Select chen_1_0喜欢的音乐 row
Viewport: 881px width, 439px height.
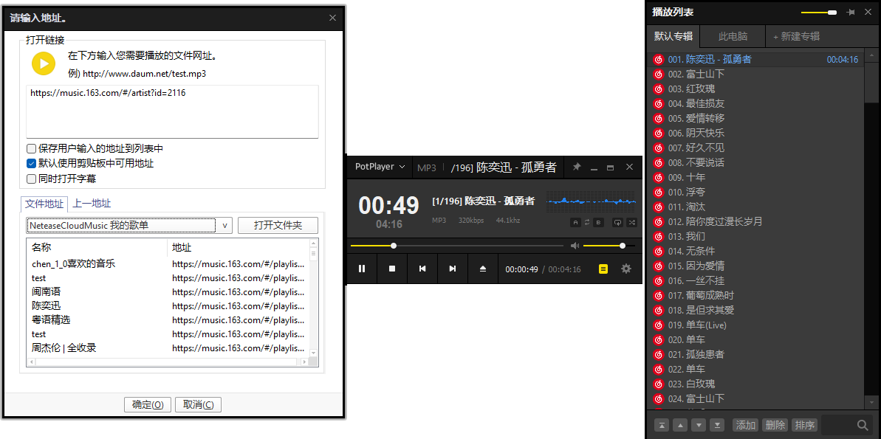tap(168, 264)
